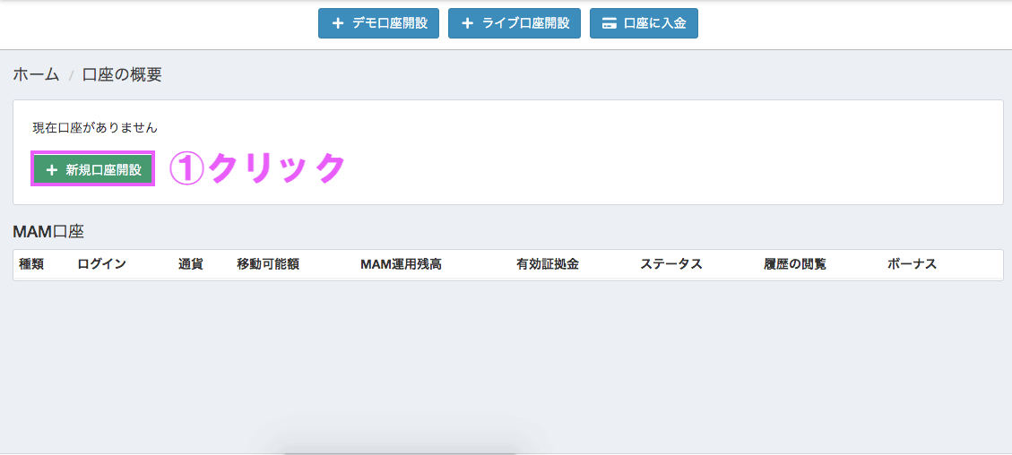
Task: Click the ログイン column header
Action: coord(101,264)
